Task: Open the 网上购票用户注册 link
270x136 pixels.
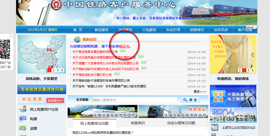Action: [x=44, y=109]
